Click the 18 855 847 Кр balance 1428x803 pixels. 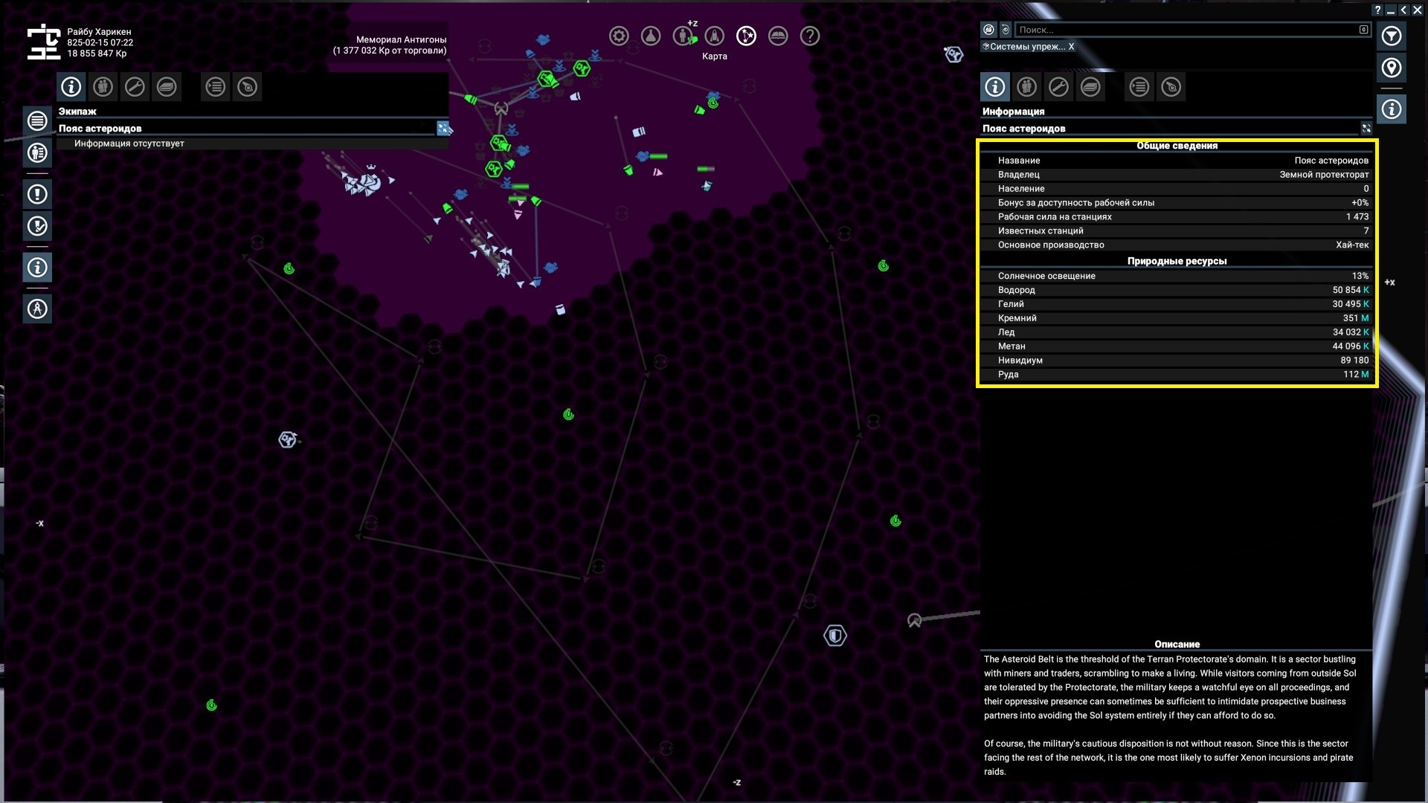pyautogui.click(x=97, y=54)
